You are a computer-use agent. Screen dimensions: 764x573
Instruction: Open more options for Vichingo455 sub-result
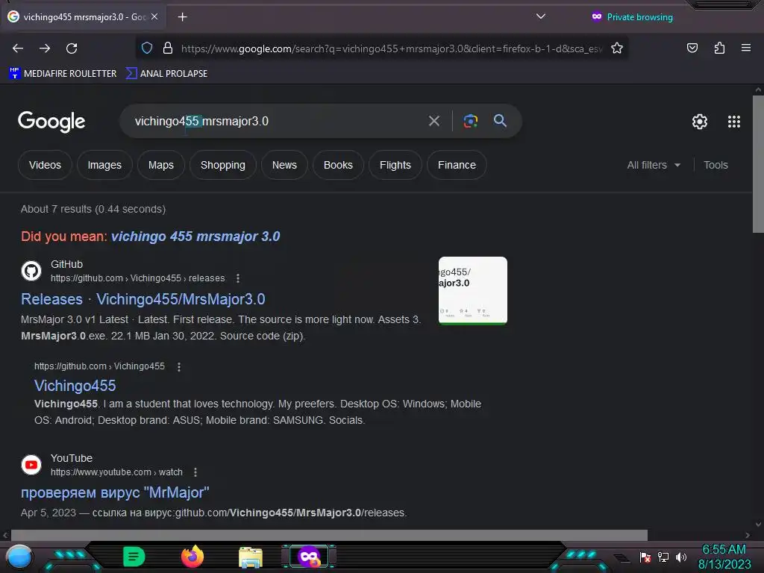[179, 367]
